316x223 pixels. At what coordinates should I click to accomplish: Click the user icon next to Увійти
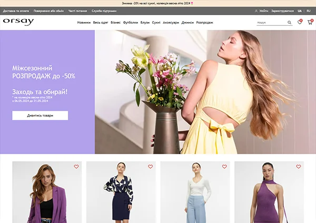coord(256,11)
